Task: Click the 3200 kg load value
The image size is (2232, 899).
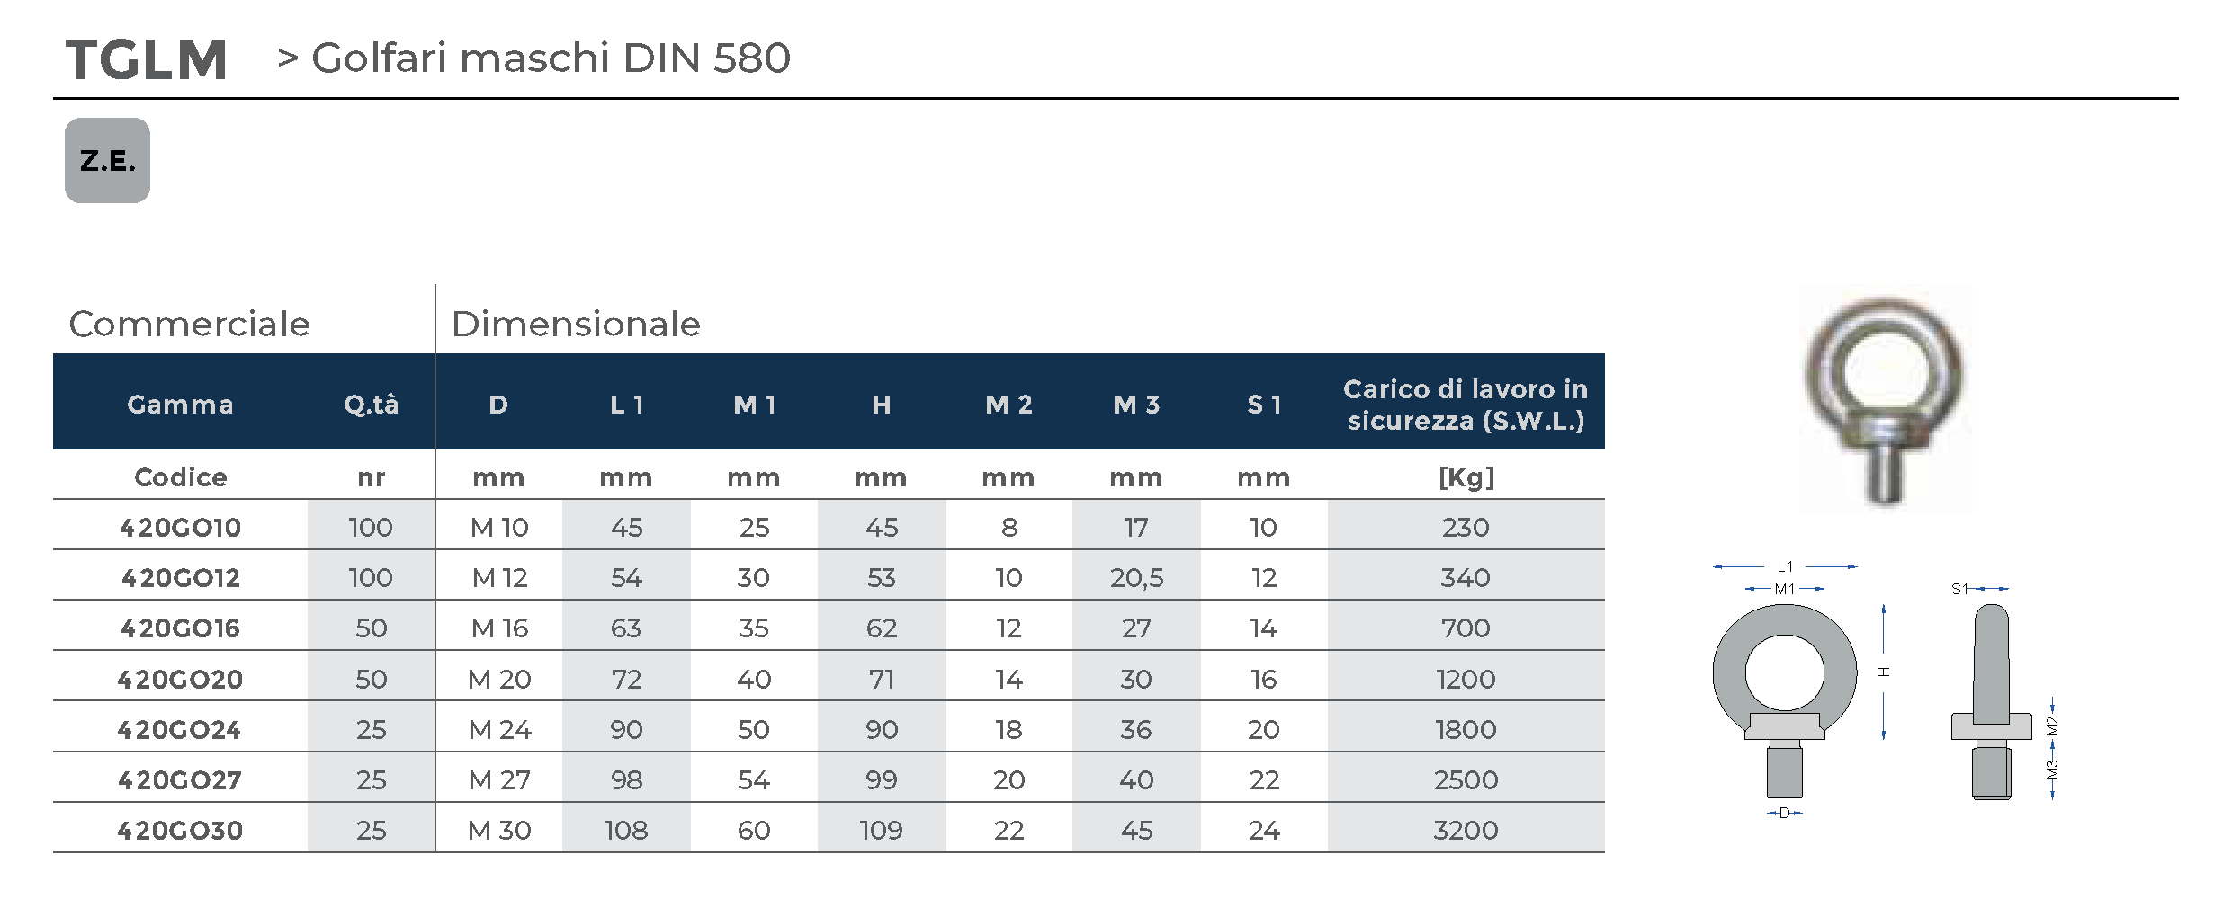Action: pos(1466,830)
